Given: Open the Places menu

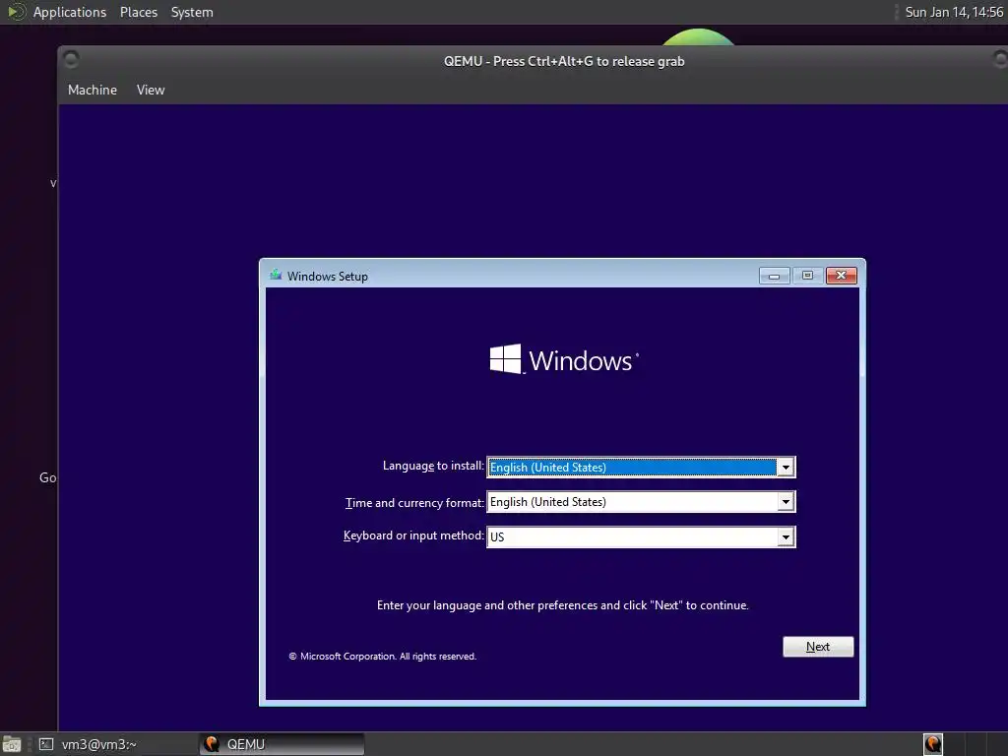Looking at the screenshot, I should click(139, 12).
